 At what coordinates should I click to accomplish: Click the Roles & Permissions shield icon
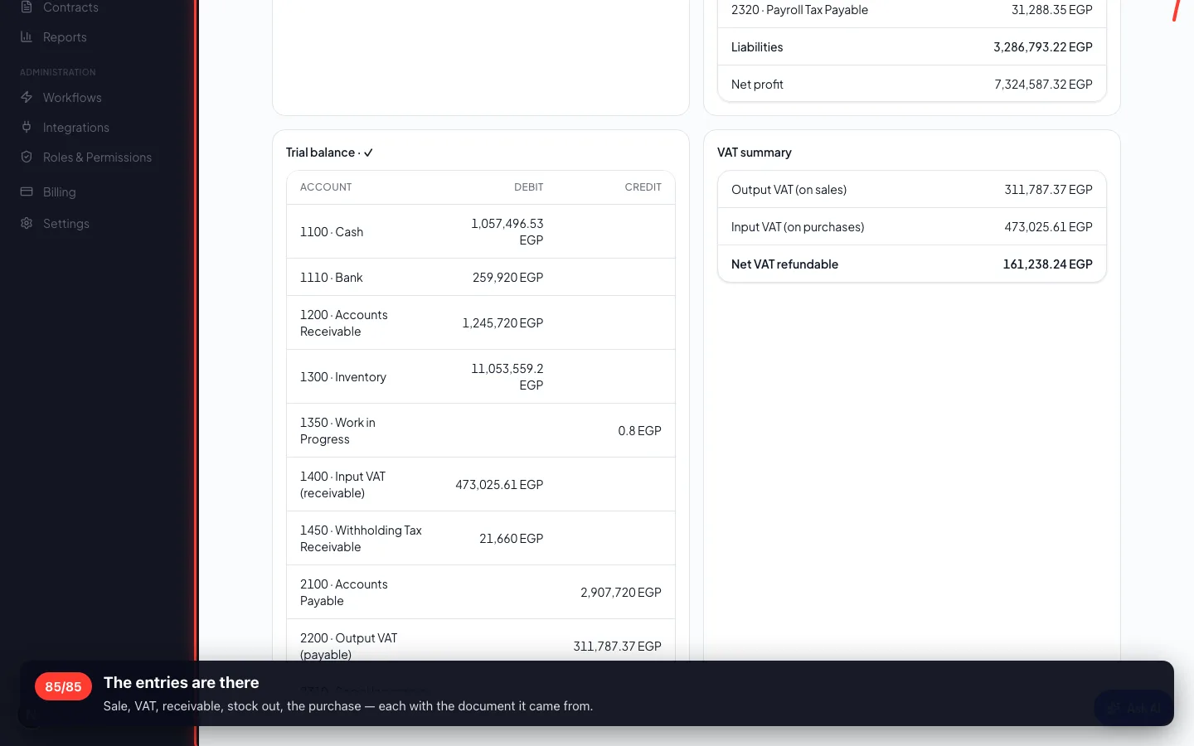[x=27, y=157]
